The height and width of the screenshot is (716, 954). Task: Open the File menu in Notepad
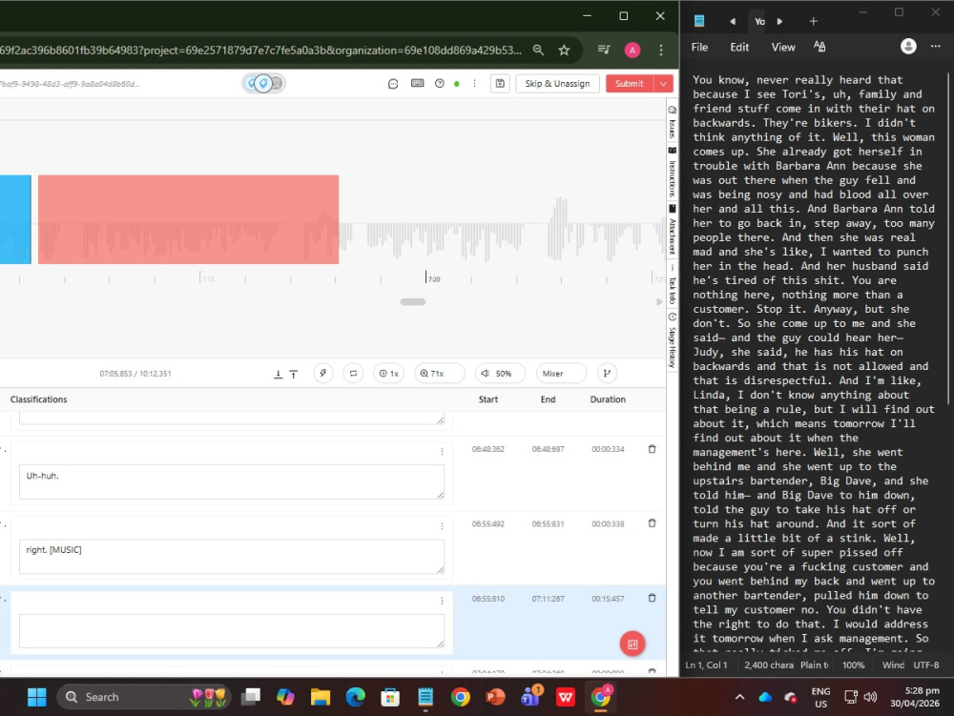[699, 47]
